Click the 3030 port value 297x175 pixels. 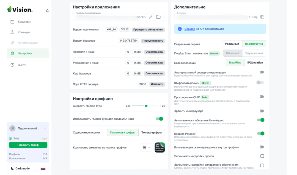tap(143, 84)
